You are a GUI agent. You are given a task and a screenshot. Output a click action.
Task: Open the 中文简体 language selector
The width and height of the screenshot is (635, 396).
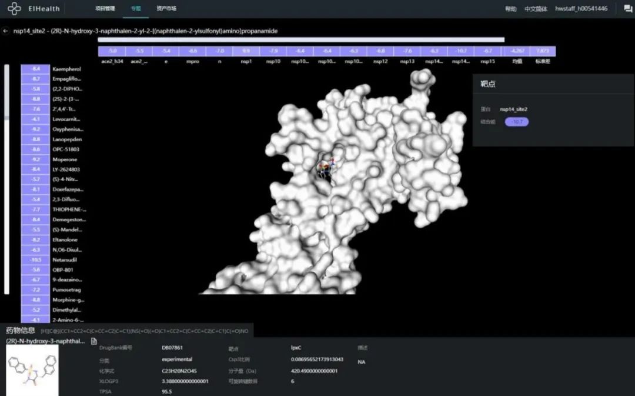(x=536, y=9)
